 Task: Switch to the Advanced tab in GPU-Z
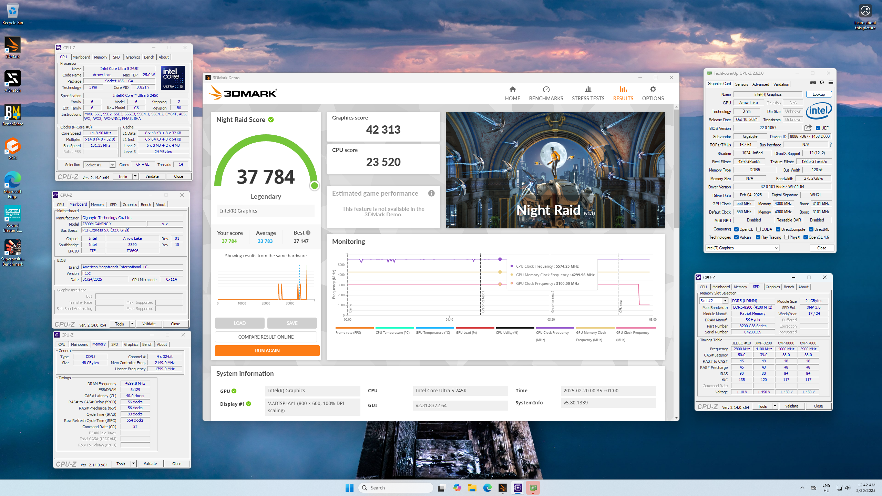(760, 84)
